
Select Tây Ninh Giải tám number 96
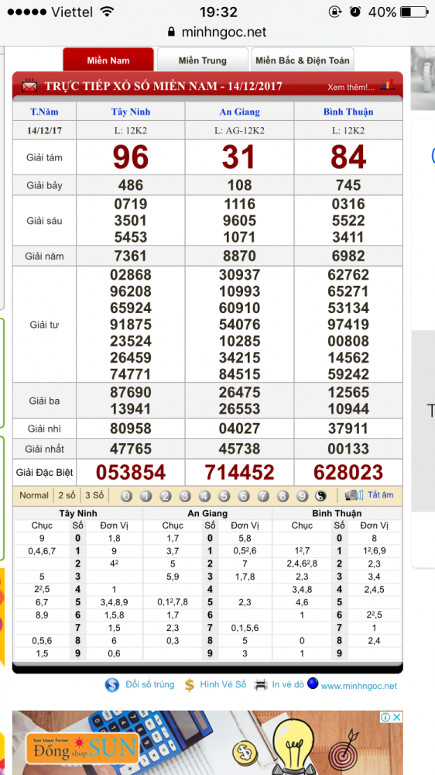click(x=131, y=157)
